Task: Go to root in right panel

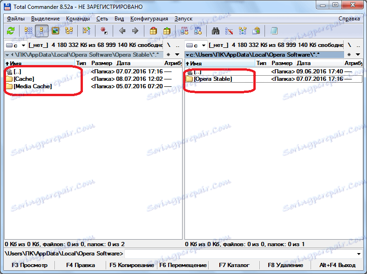Action: [x=349, y=45]
